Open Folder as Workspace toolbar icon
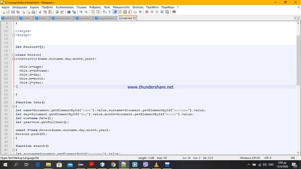The width and height of the screenshot is (301, 169). [135, 12]
